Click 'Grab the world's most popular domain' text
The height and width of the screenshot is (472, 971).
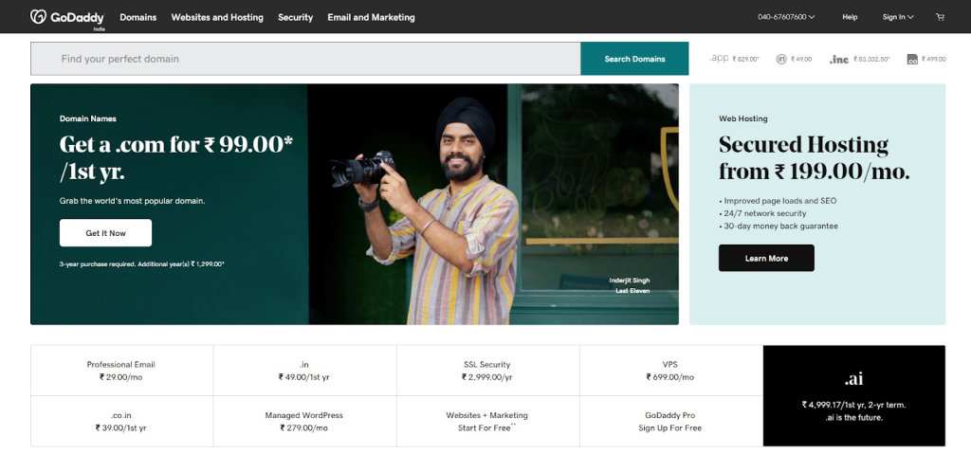[132, 200]
